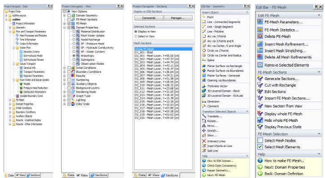
Task: Switch to Data tab in Data navigator
Action: click(x=9, y=175)
